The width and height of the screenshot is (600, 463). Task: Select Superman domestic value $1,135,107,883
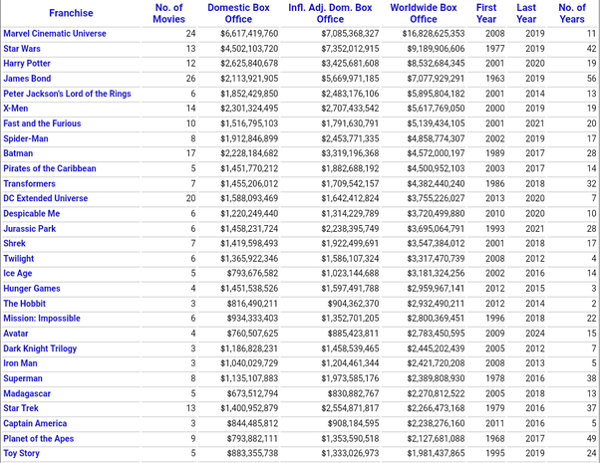249,379
